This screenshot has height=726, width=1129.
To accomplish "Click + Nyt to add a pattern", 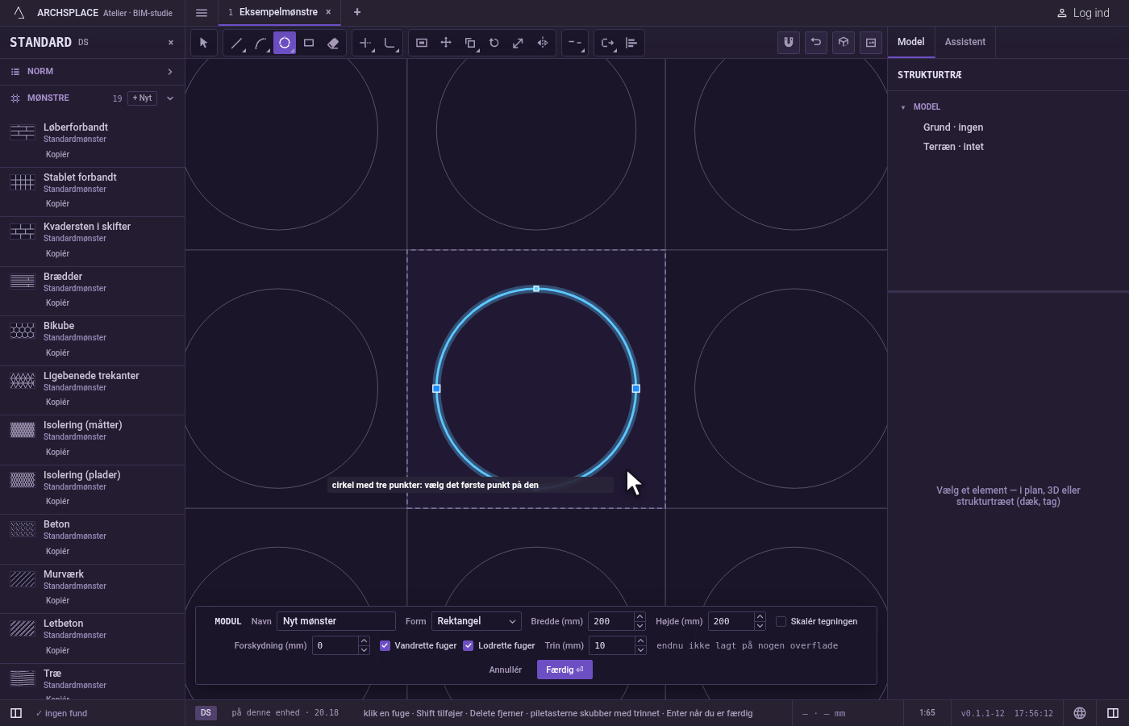I will pos(142,98).
